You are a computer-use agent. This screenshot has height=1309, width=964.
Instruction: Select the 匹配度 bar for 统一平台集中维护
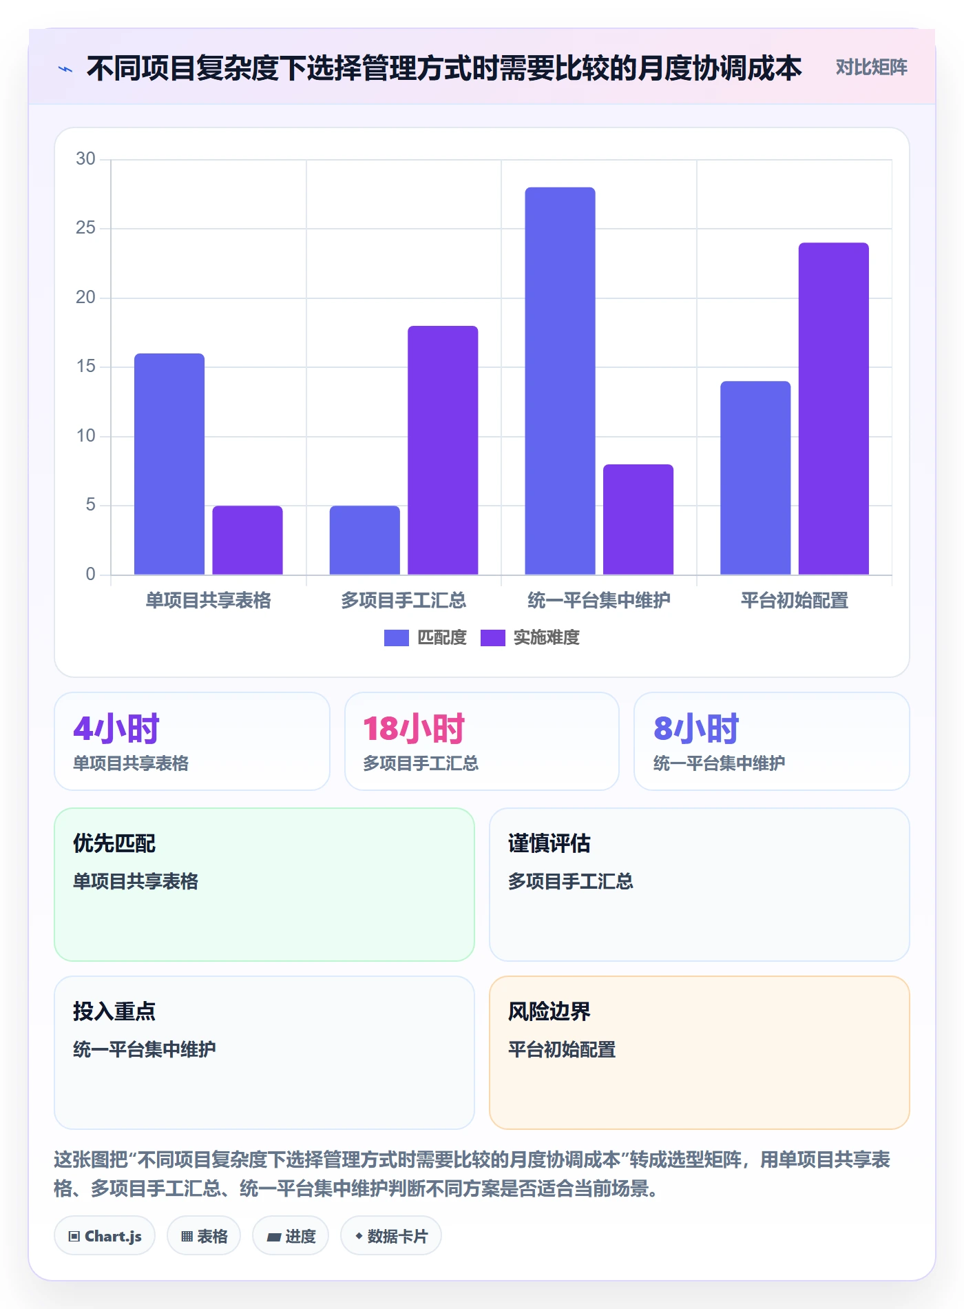560,381
